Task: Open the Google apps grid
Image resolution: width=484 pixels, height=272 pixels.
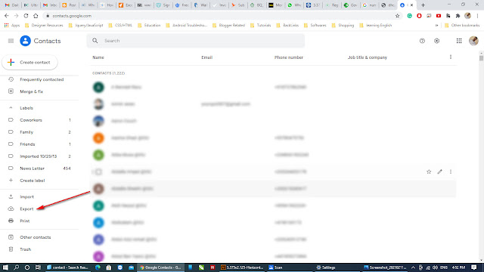Action: click(x=459, y=41)
